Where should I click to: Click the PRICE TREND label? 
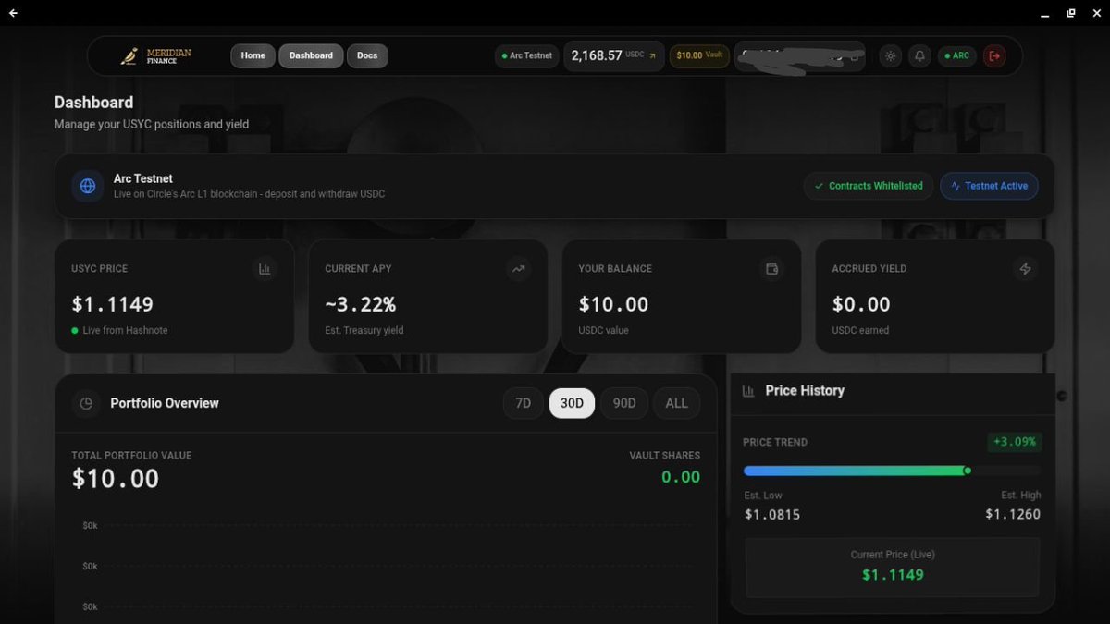tap(775, 442)
